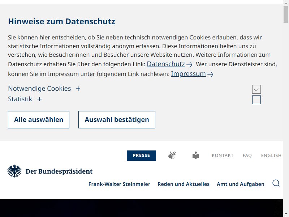
Task: Open the PRESSE section
Action: click(x=141, y=156)
